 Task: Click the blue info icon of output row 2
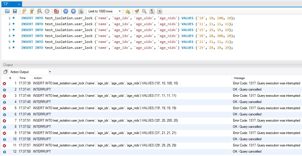click(x=5, y=90)
